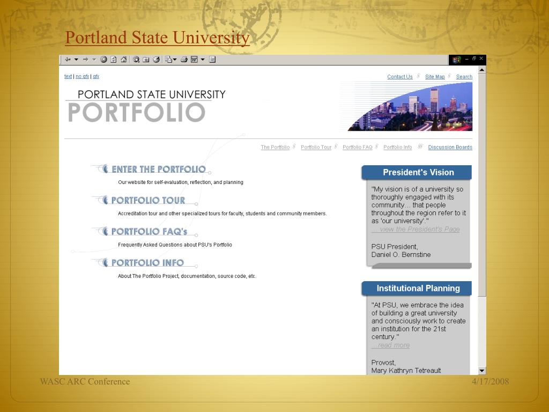The height and width of the screenshot is (412, 549).
Task: Open the History icon in the toolbar
Action: pyautogui.click(x=156, y=60)
